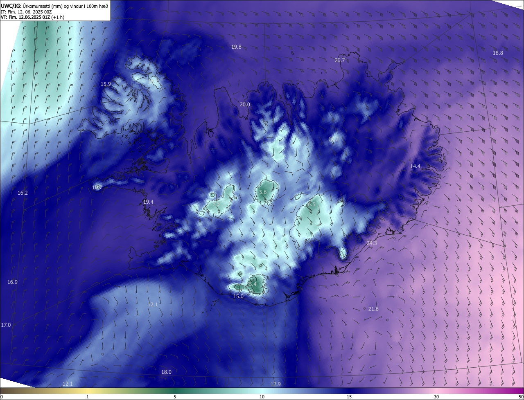
Task: Click the dark green section of the color bar
Action: (175, 391)
